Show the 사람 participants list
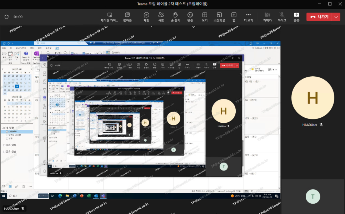 pos(161,17)
